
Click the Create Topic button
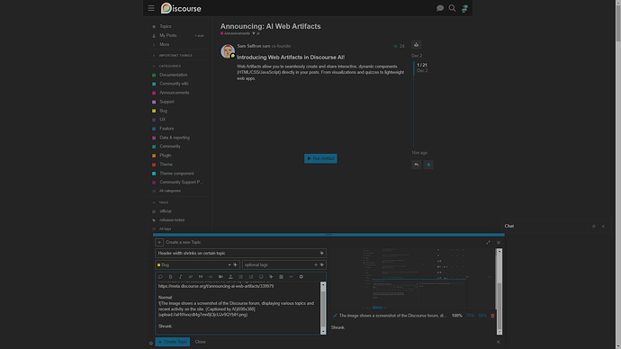[172, 342]
